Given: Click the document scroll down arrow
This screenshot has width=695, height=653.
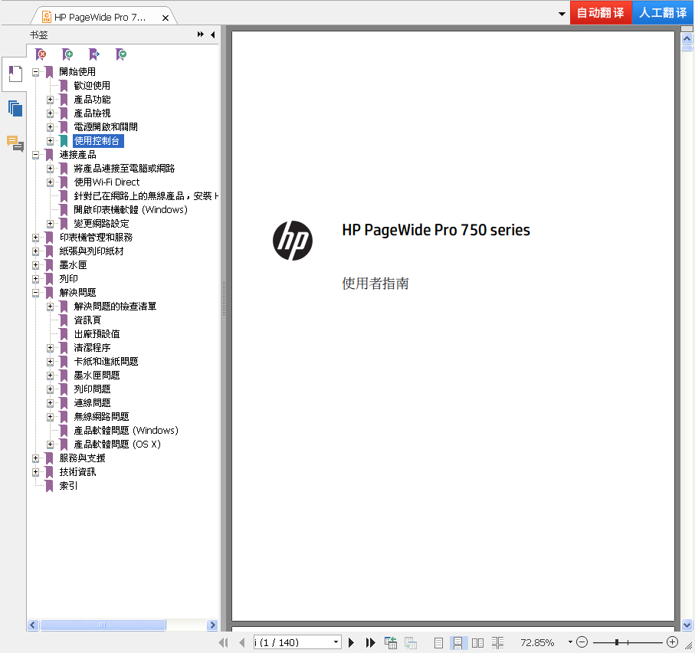Looking at the screenshot, I should pyautogui.click(x=687, y=625).
